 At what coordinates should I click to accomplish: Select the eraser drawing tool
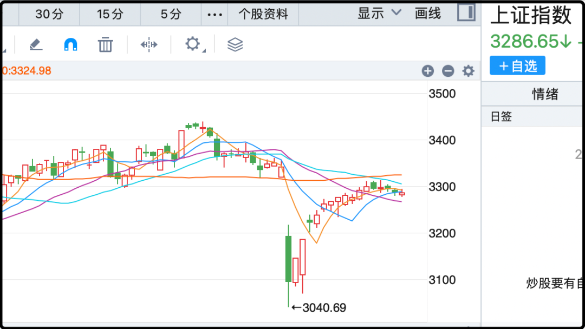tap(36, 44)
